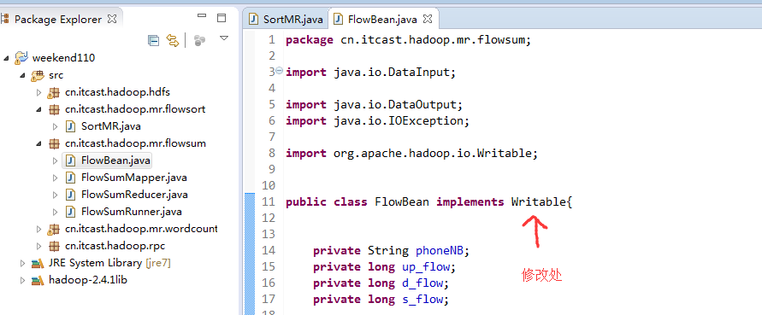This screenshot has width=762, height=315.
Task: Minimize the Package Explorer panel
Action: pos(202,16)
